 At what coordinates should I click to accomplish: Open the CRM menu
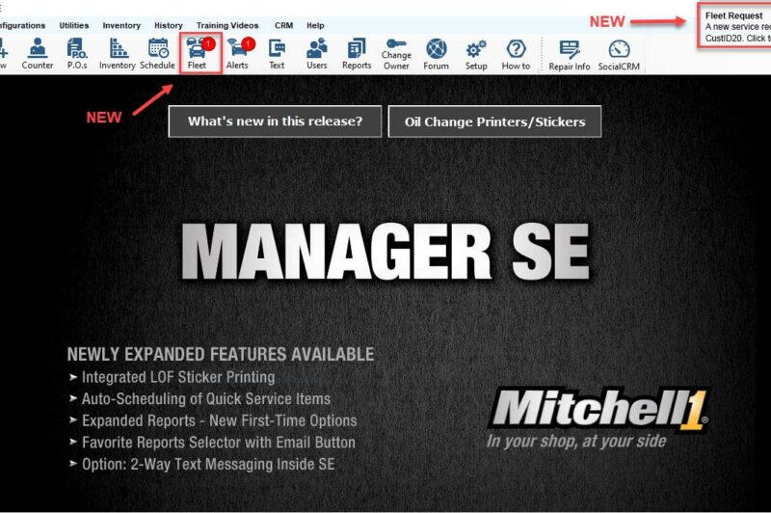283,26
